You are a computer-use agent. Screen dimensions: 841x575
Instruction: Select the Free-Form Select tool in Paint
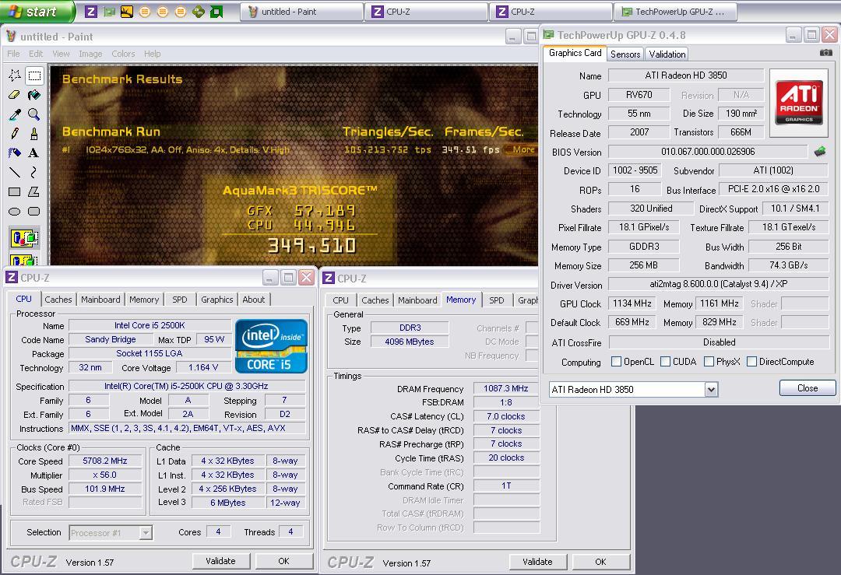15,75
